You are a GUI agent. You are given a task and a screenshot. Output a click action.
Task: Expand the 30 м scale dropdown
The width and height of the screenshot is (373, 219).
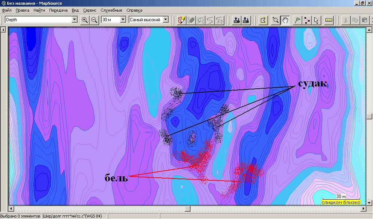[122, 20]
